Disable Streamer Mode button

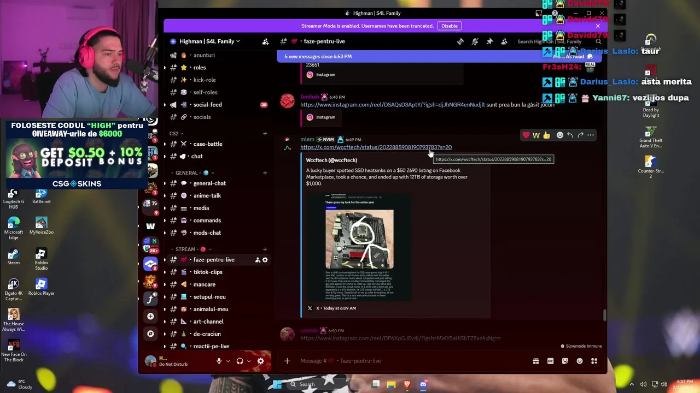pos(450,26)
